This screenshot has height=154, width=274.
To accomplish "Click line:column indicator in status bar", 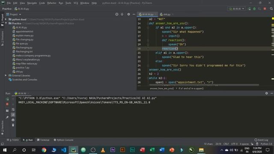I will (x=218, y=144).
